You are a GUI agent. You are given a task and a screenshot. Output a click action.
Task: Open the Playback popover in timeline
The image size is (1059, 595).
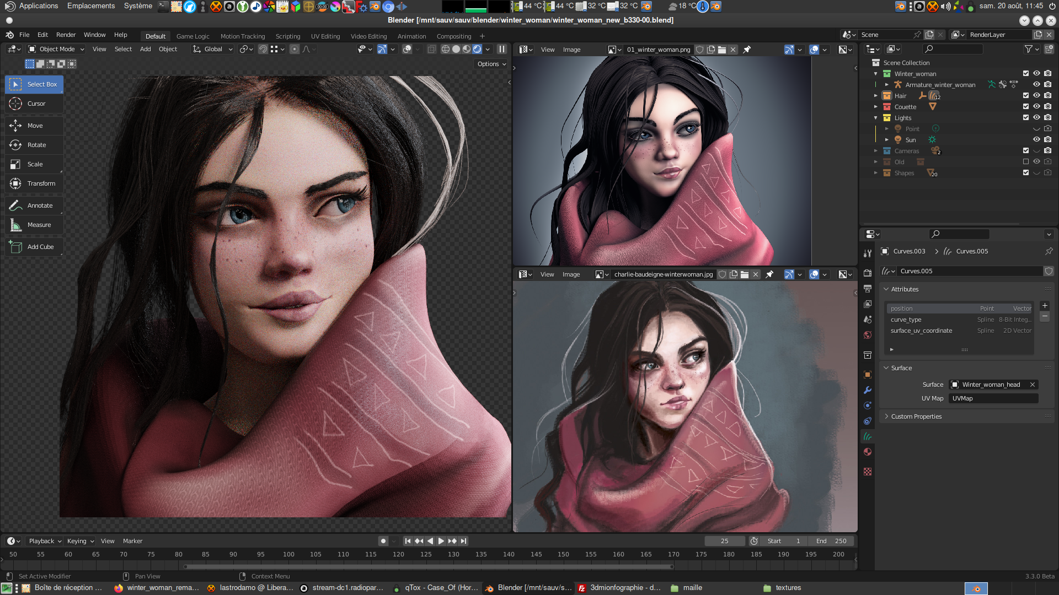(45, 541)
